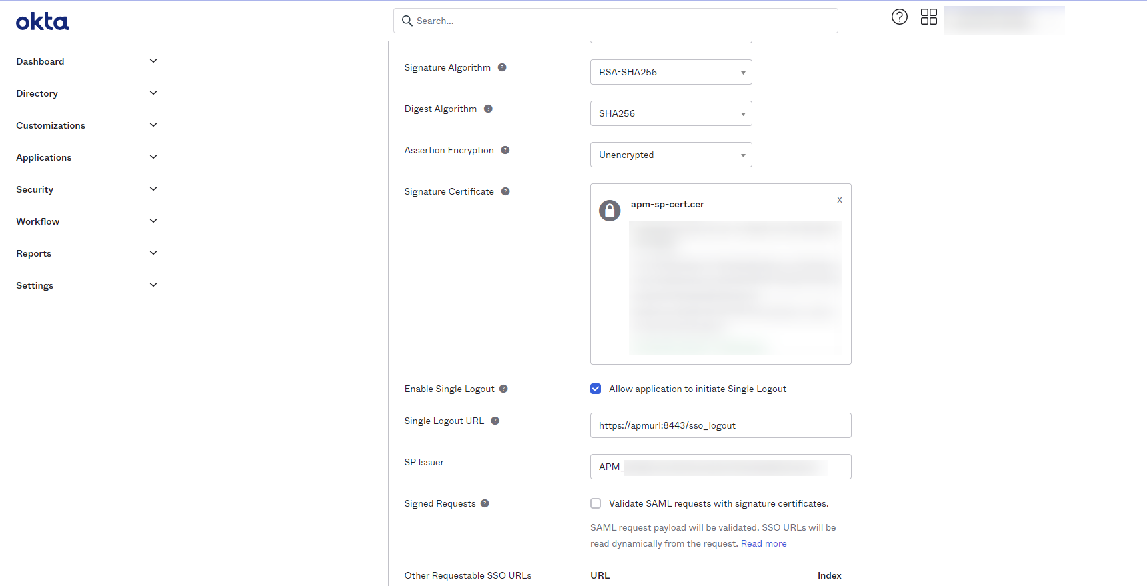
Task: Expand the Directory sidebar section
Action: tap(87, 93)
